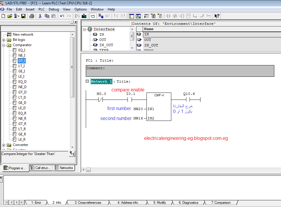Select the Normally Open Contact tool

[169, 16]
